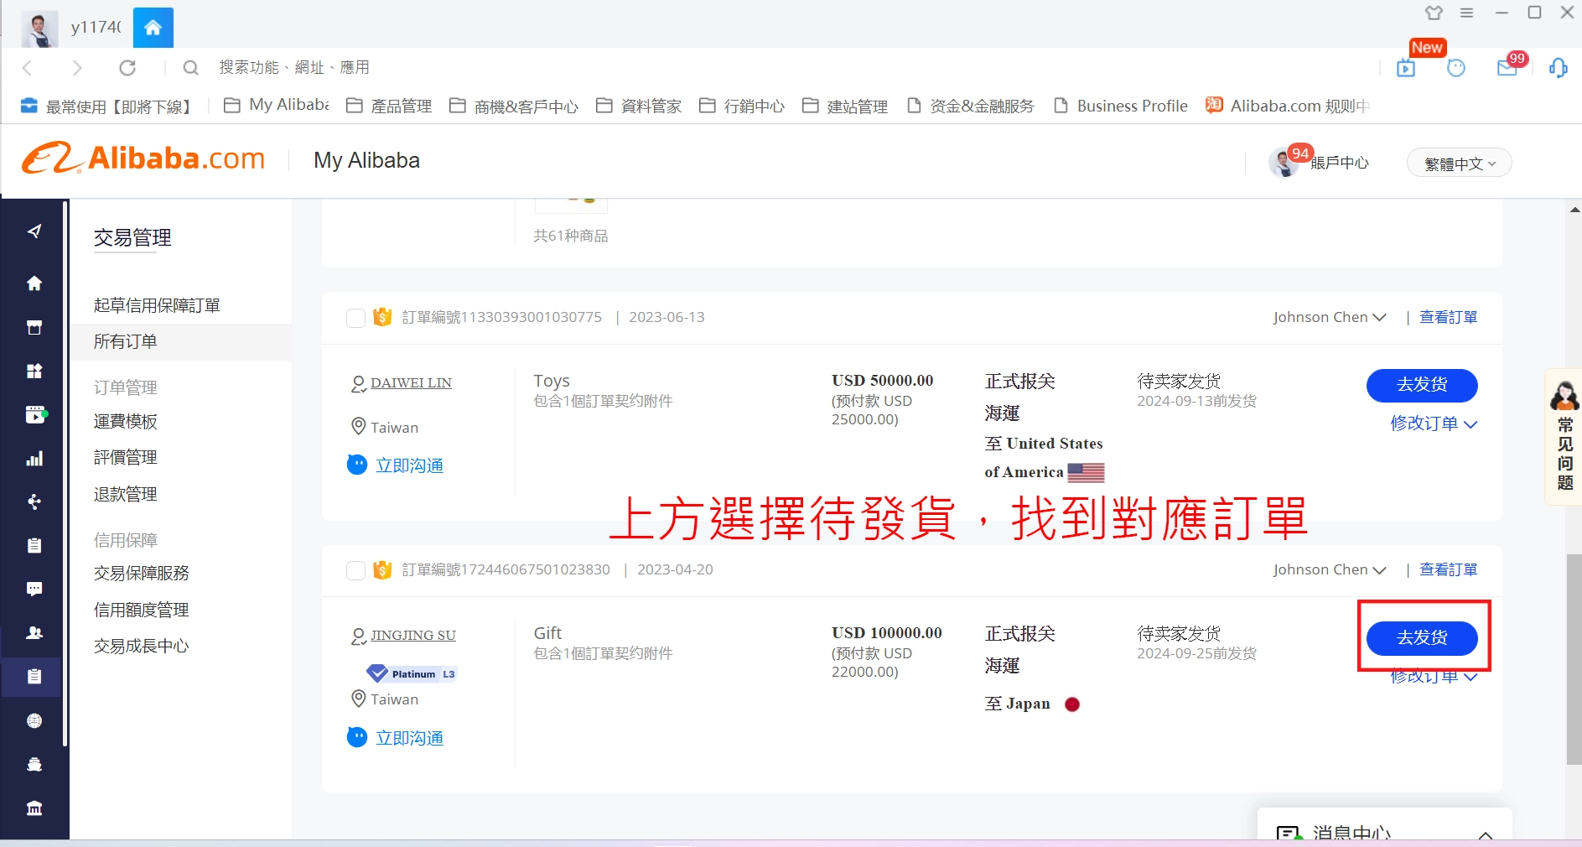Open the product grid icon in the sidebar

coord(34,371)
